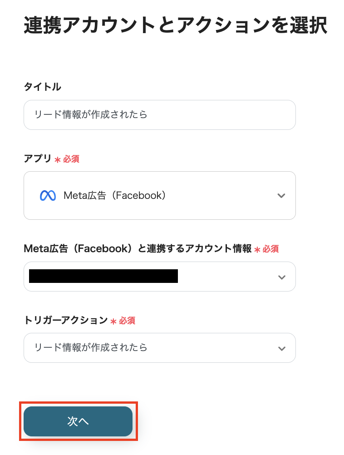This screenshot has width=344, height=455.
Task: Click the Meta広告（Facebook）text in app field
Action: [113, 195]
